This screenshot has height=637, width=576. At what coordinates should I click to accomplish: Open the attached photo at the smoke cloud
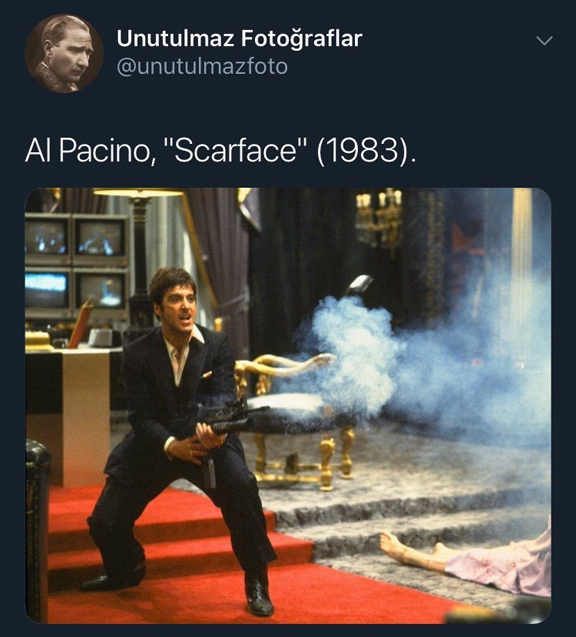[357, 353]
